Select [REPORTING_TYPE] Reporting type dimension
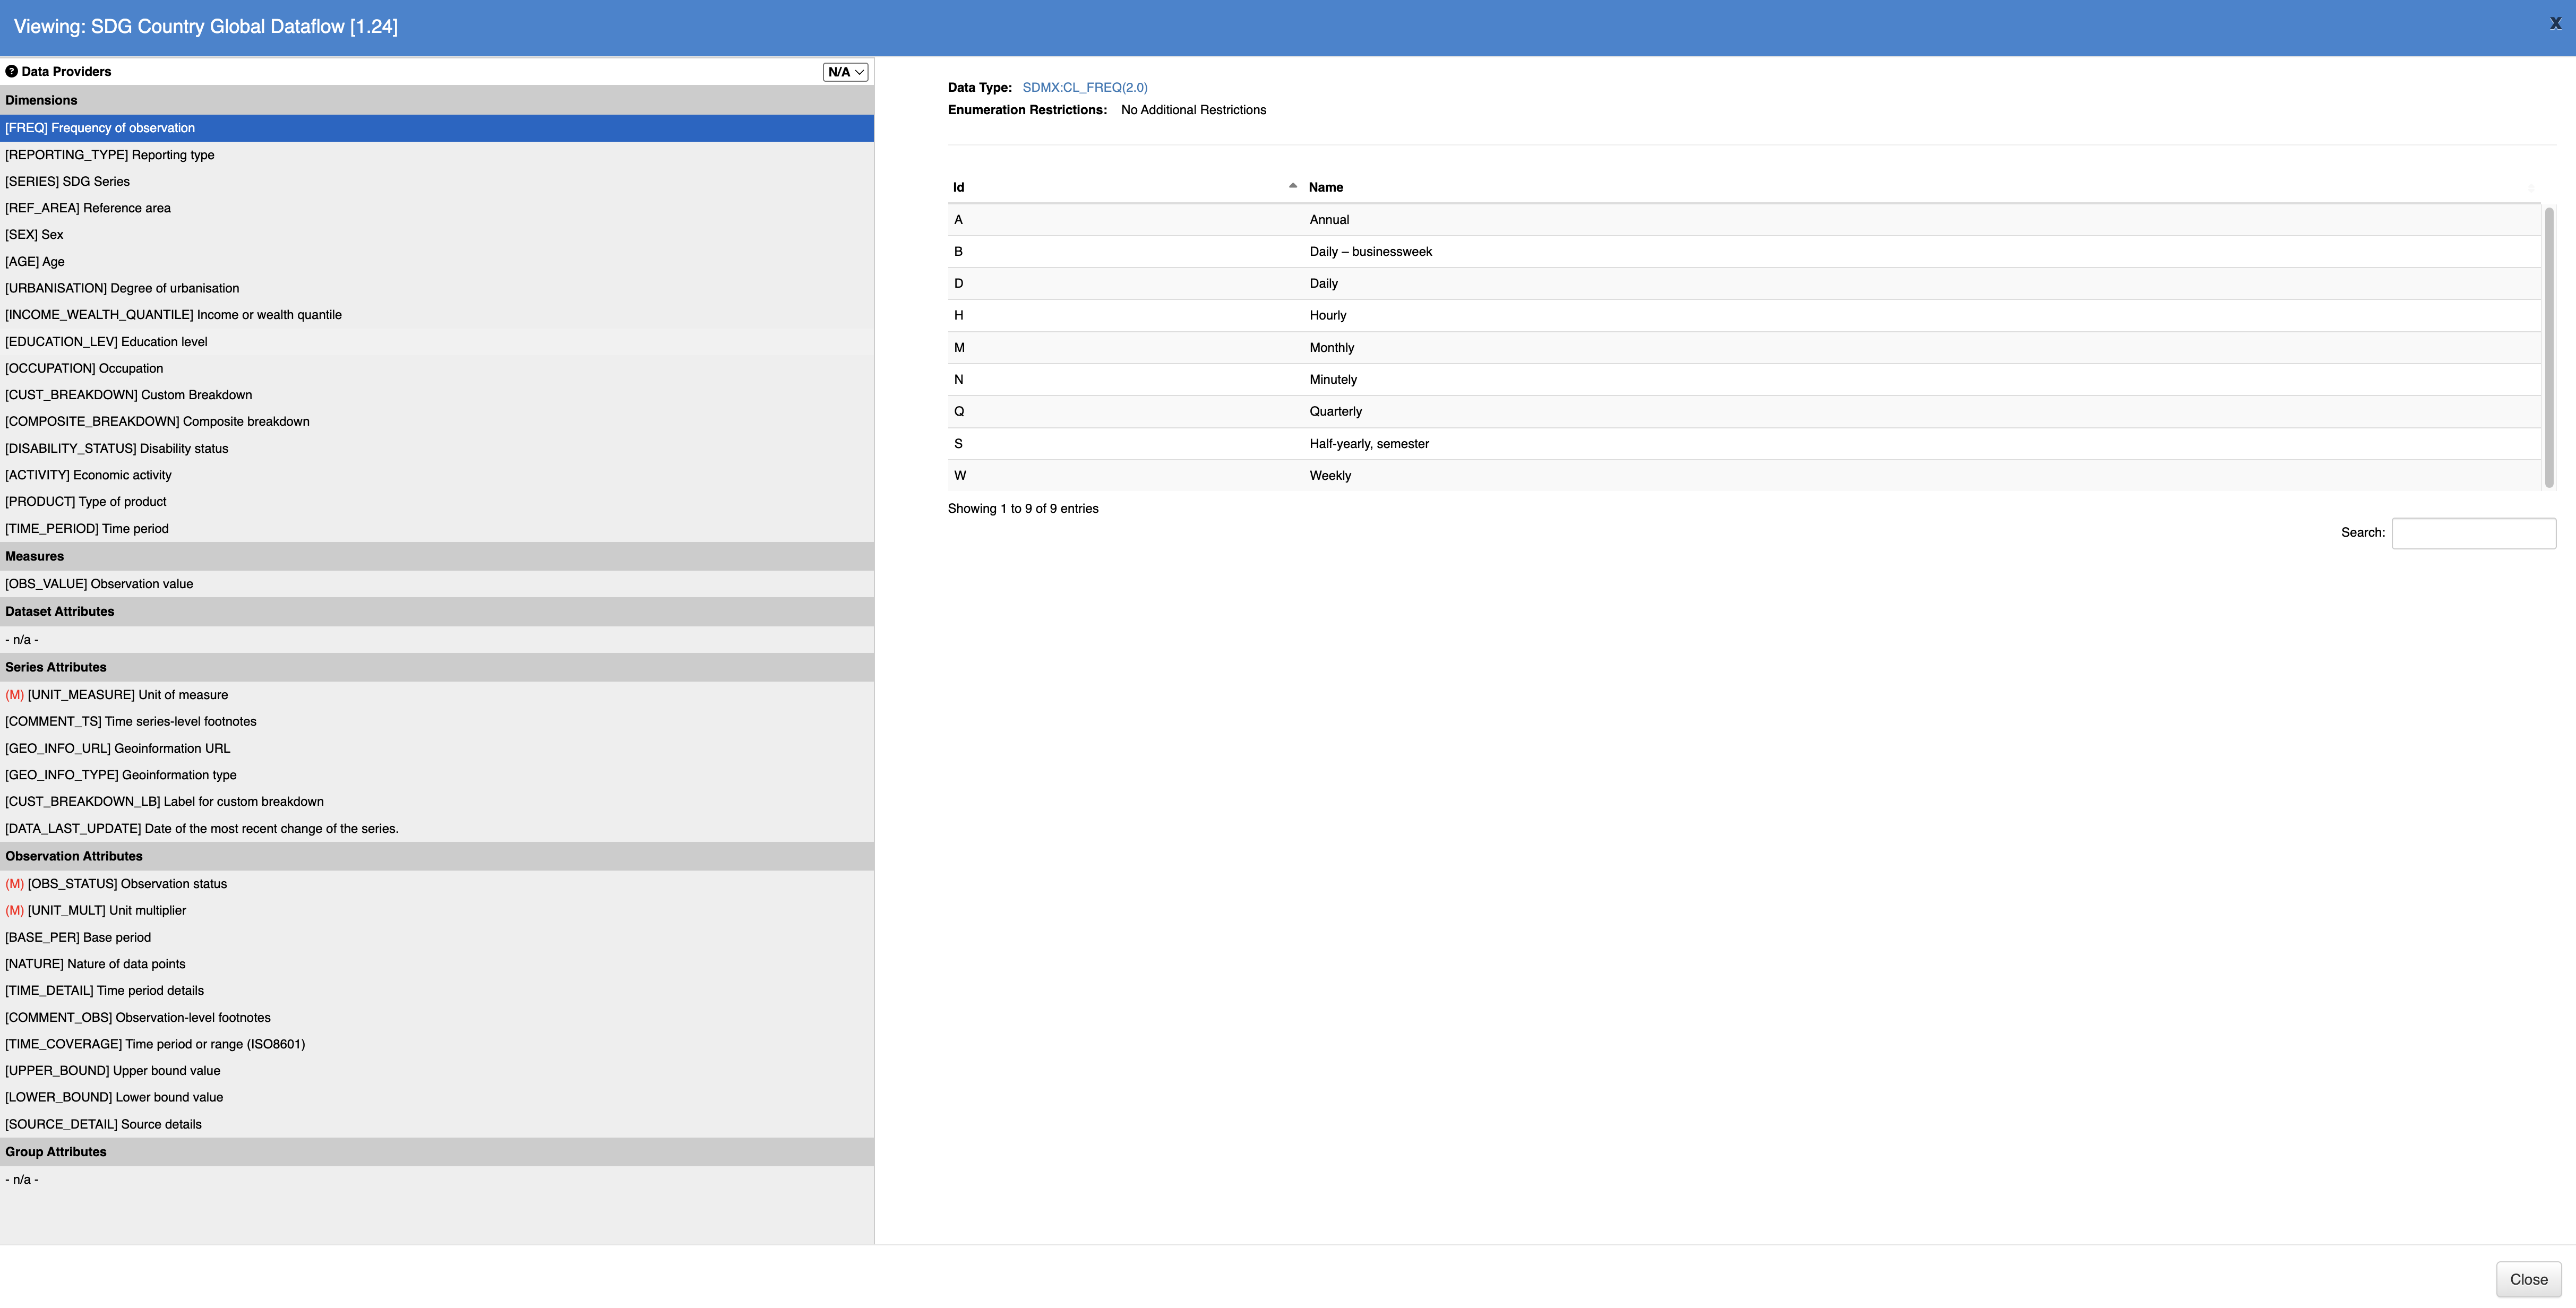Image resolution: width=2576 pixels, height=1308 pixels. click(x=437, y=155)
